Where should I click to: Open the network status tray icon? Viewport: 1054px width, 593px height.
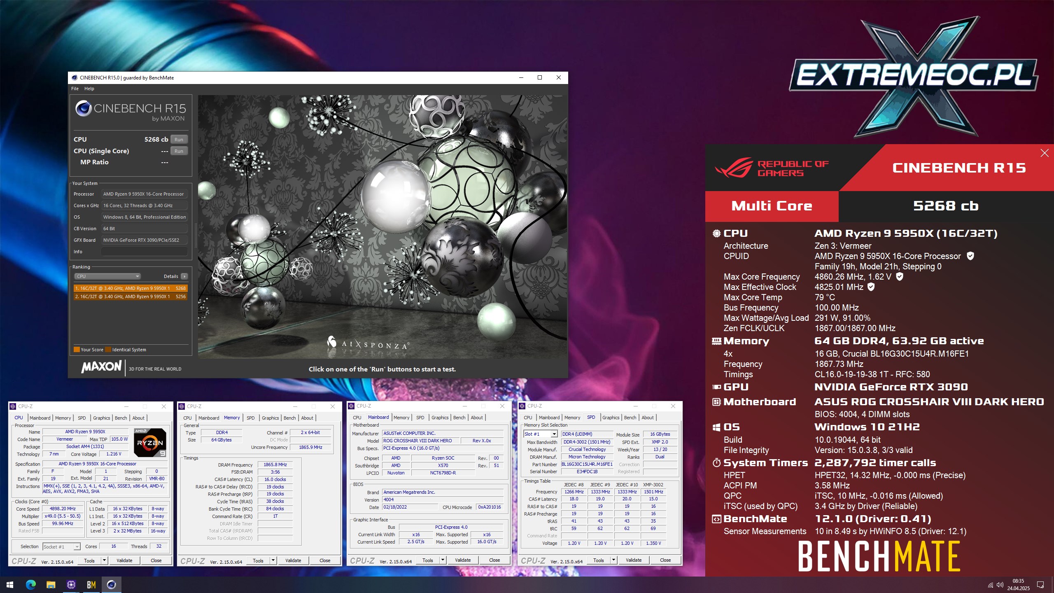coord(990,585)
